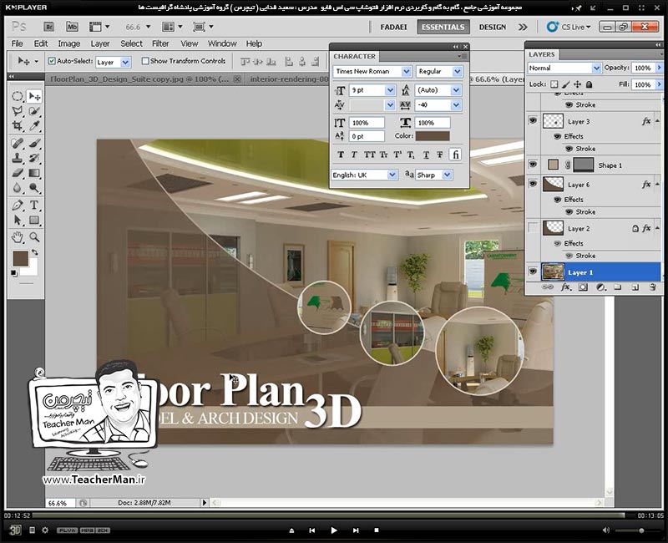Select the Eraser tool
The image size is (668, 543).
(x=17, y=173)
